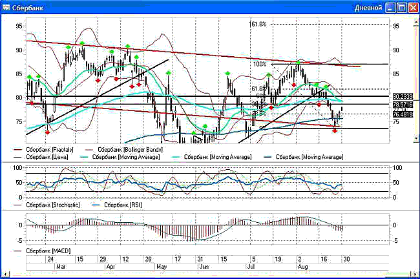
Task: Click the date label 19 on the timeline
Action: click(x=278, y=259)
